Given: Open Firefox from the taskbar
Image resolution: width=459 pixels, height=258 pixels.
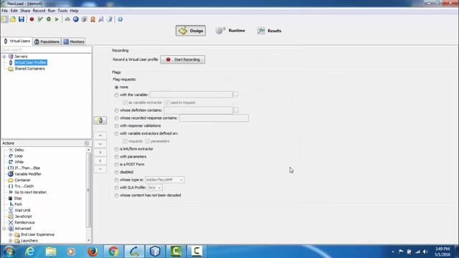Looking at the screenshot, I should pos(93,252).
